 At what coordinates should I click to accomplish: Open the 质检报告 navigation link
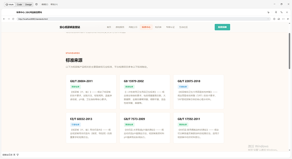[120, 27]
